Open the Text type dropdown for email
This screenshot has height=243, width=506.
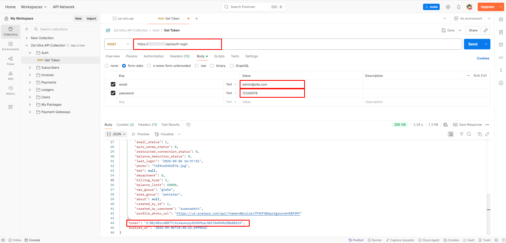[231, 84]
